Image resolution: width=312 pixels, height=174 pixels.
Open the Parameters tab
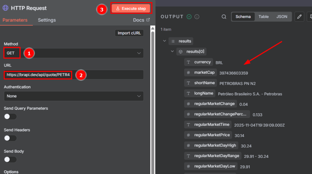coord(15,20)
